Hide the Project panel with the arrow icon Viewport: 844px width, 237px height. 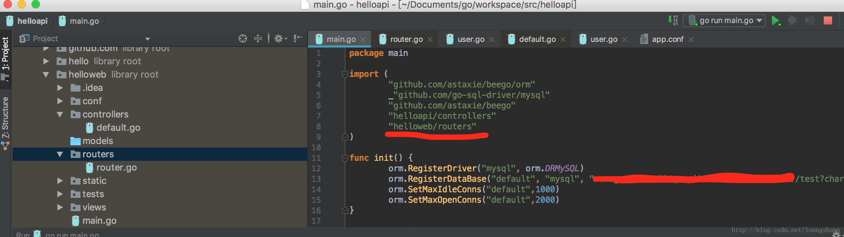[298, 38]
